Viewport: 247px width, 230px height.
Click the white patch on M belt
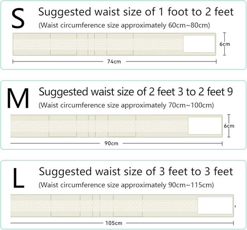pyautogui.click(x=205, y=126)
